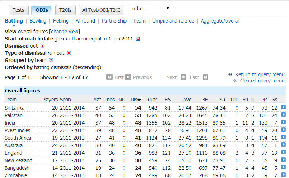Remove the run out dismissal type filter
The height and width of the screenshot is (178, 289).
point(69,53)
